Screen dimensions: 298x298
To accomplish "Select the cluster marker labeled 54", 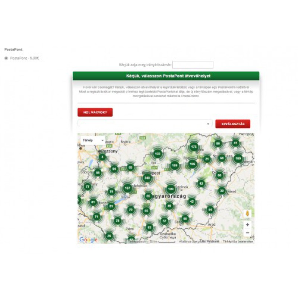I will 210,210.
